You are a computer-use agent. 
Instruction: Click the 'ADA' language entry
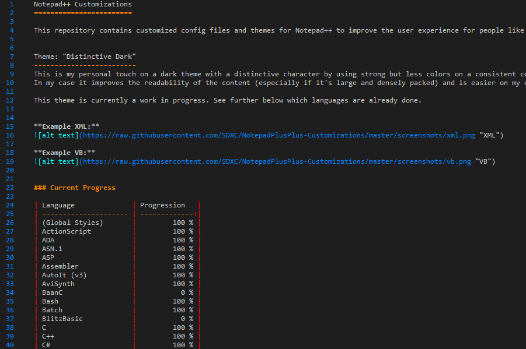point(48,240)
